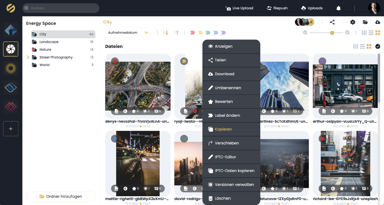The height and width of the screenshot is (205, 384).
Task: Zoom in thumbnails with magnifier plus
Action: pos(348,33)
